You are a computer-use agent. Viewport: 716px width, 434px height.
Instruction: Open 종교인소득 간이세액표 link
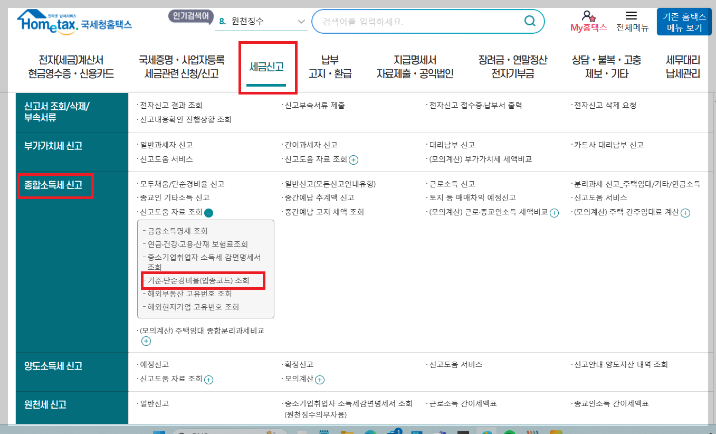click(611, 403)
